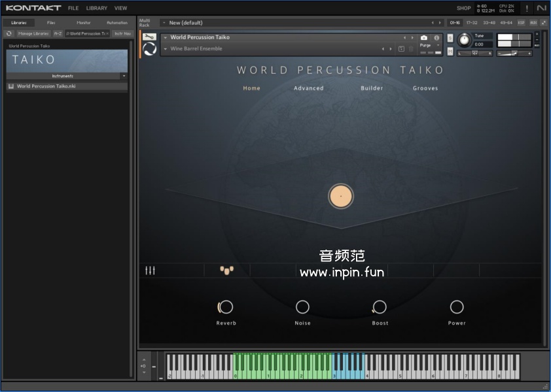Click the Tune knob
The width and height of the screenshot is (551, 392).
click(464, 40)
